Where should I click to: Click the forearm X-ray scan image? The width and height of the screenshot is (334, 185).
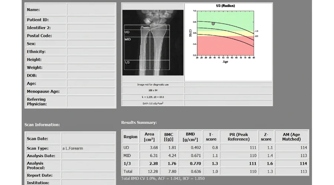[x=153, y=43]
